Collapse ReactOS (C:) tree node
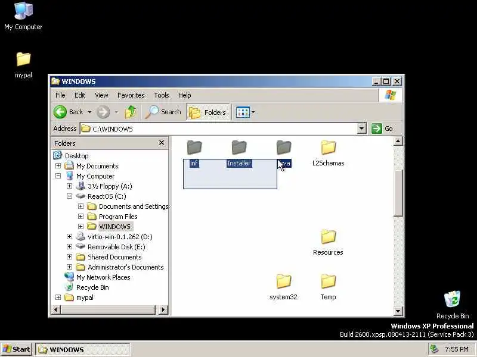The image size is (477, 357). (69, 196)
